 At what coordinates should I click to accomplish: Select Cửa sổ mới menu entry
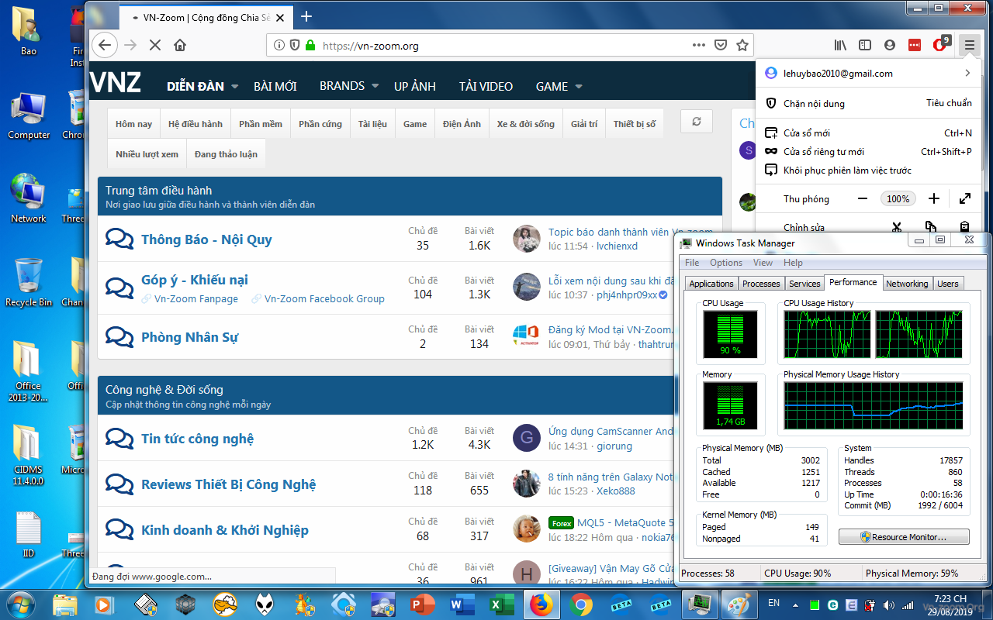point(868,133)
